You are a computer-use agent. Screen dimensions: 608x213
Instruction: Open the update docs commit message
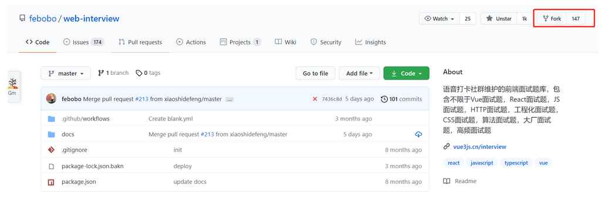(190, 181)
